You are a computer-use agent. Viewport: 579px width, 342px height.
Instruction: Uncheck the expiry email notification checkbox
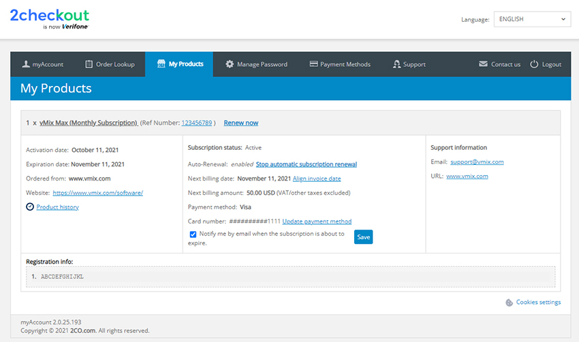[x=193, y=234]
